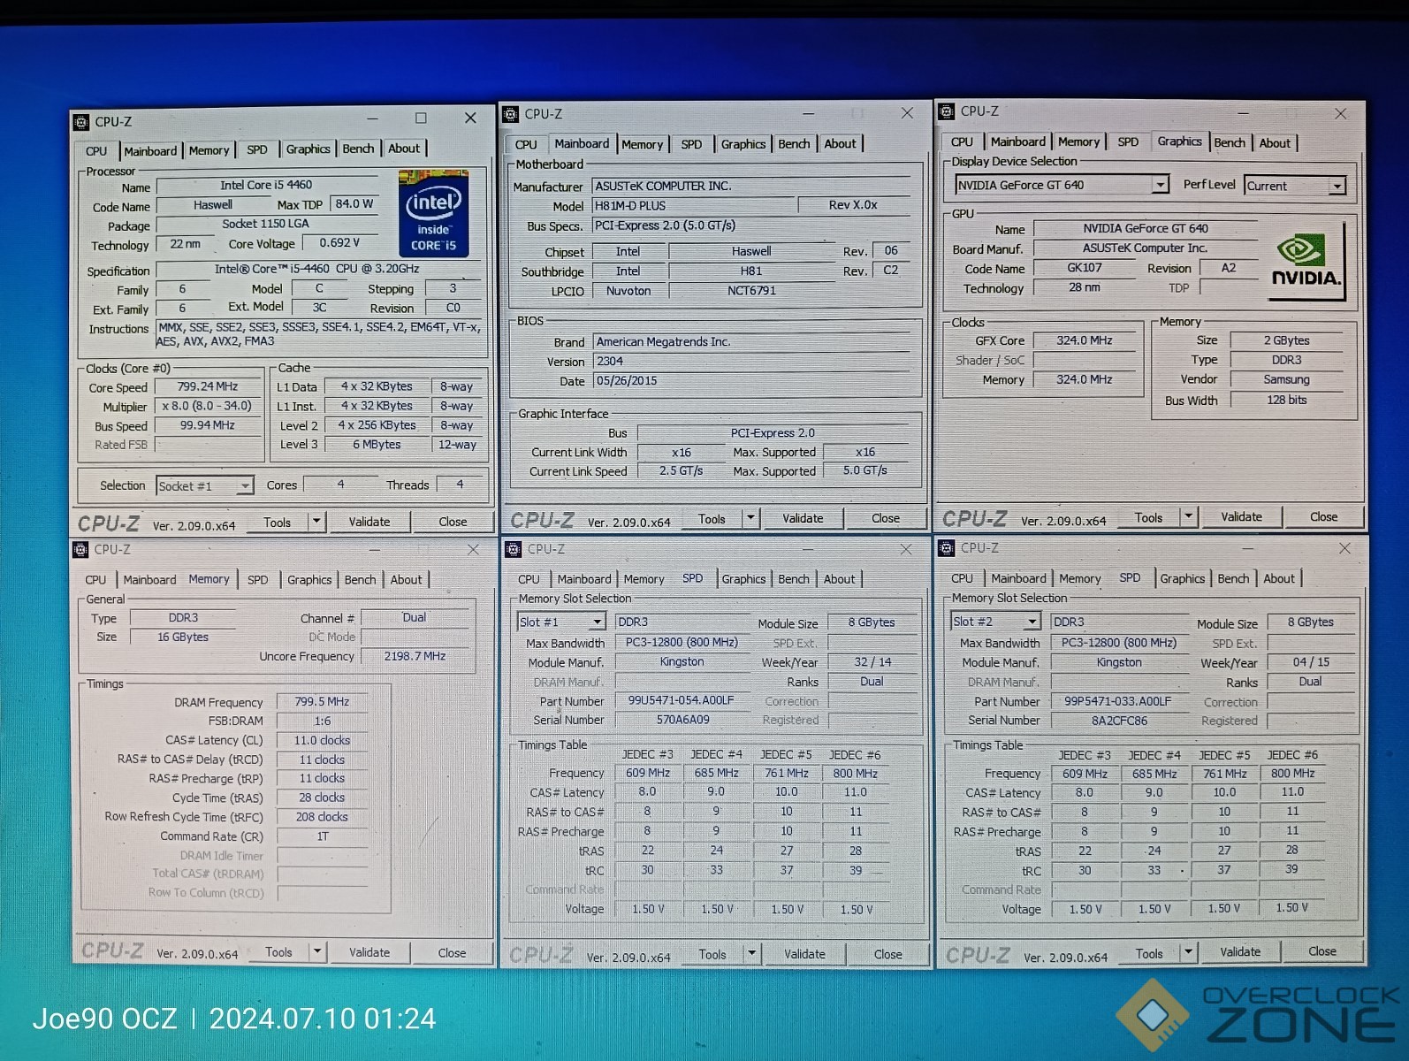This screenshot has width=1409, height=1061.
Task: Click the Tools button in the Graphics window
Action: (x=1148, y=517)
